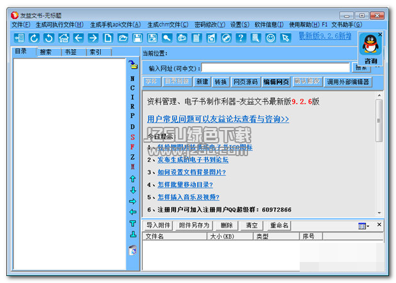Screen dimensions: 396x283
Task: Click the key icon in toolbar
Action: click(167, 38)
